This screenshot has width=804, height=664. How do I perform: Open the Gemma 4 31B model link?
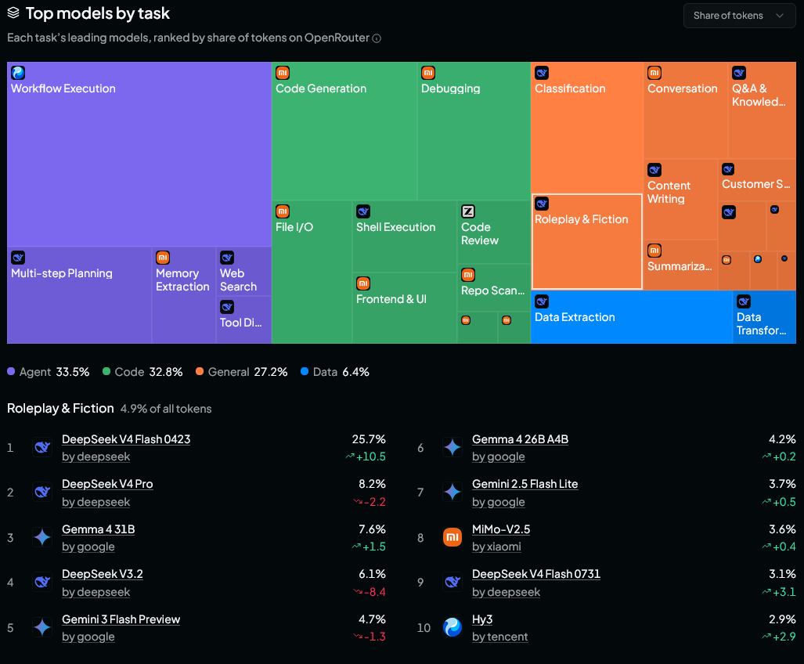pyautogui.click(x=98, y=529)
